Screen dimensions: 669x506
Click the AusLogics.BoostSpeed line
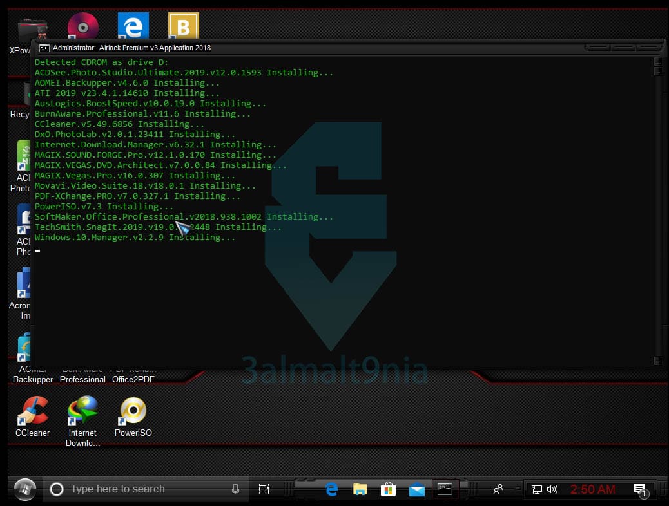(150, 103)
